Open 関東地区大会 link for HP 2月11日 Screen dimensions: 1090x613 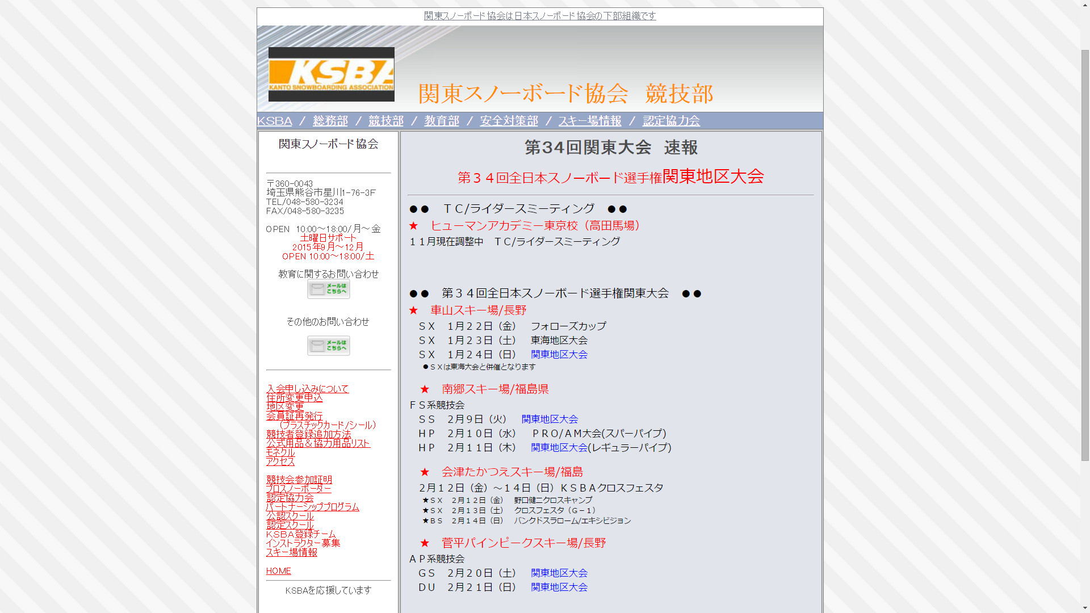click(559, 448)
